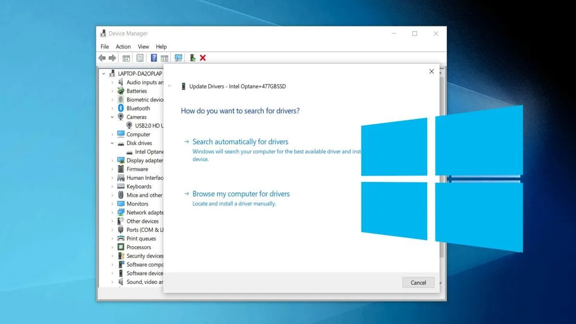Open the Action menu

point(123,47)
